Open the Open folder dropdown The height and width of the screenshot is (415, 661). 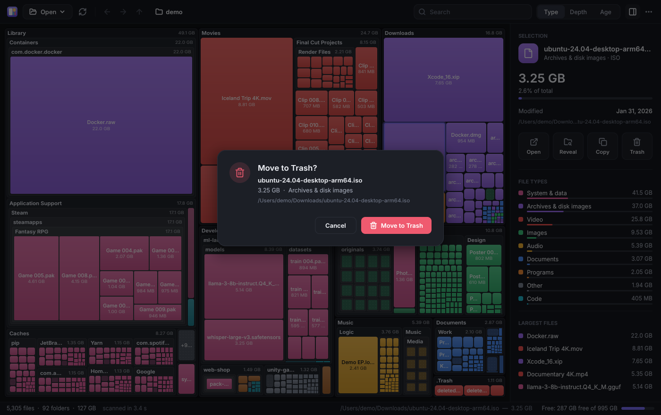47,12
